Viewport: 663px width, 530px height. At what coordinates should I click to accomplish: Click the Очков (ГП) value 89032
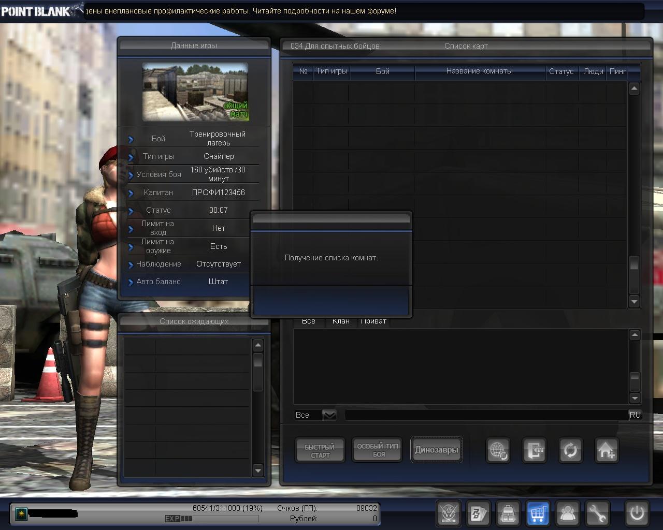click(367, 508)
